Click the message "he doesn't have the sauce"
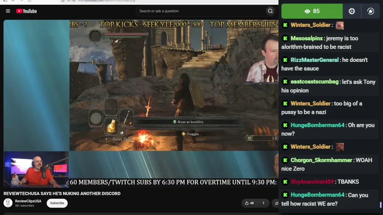 pyautogui.click(x=324, y=64)
